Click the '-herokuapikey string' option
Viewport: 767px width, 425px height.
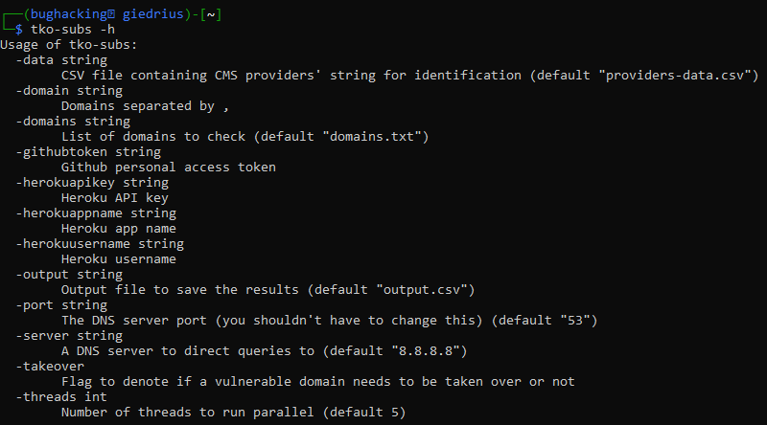pos(92,183)
